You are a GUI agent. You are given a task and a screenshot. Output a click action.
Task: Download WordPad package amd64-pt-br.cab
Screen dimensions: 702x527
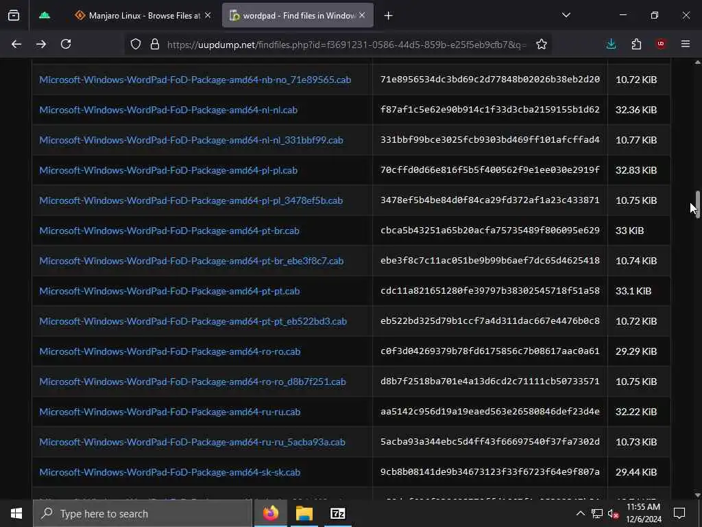pyautogui.click(x=169, y=231)
